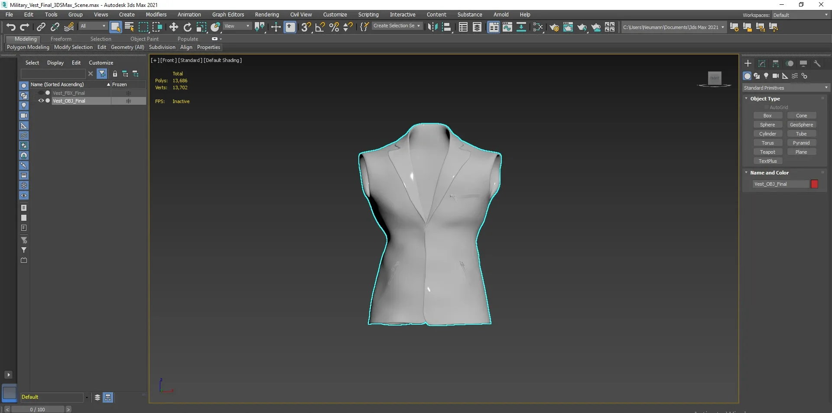Screen dimensions: 832x413
Task: Open the selection filter 'All' dropdown
Action: click(x=93, y=26)
